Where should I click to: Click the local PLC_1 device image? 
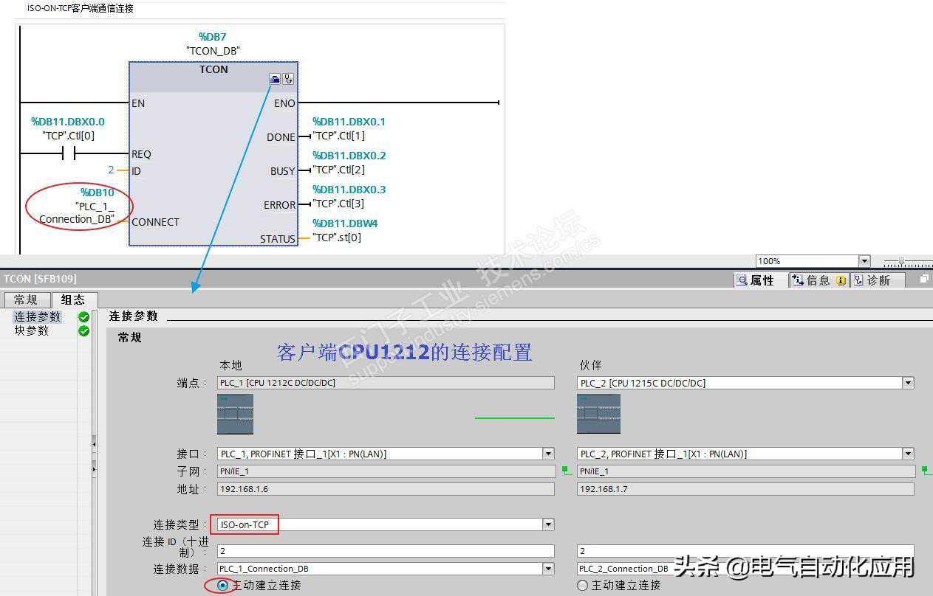[x=235, y=414]
